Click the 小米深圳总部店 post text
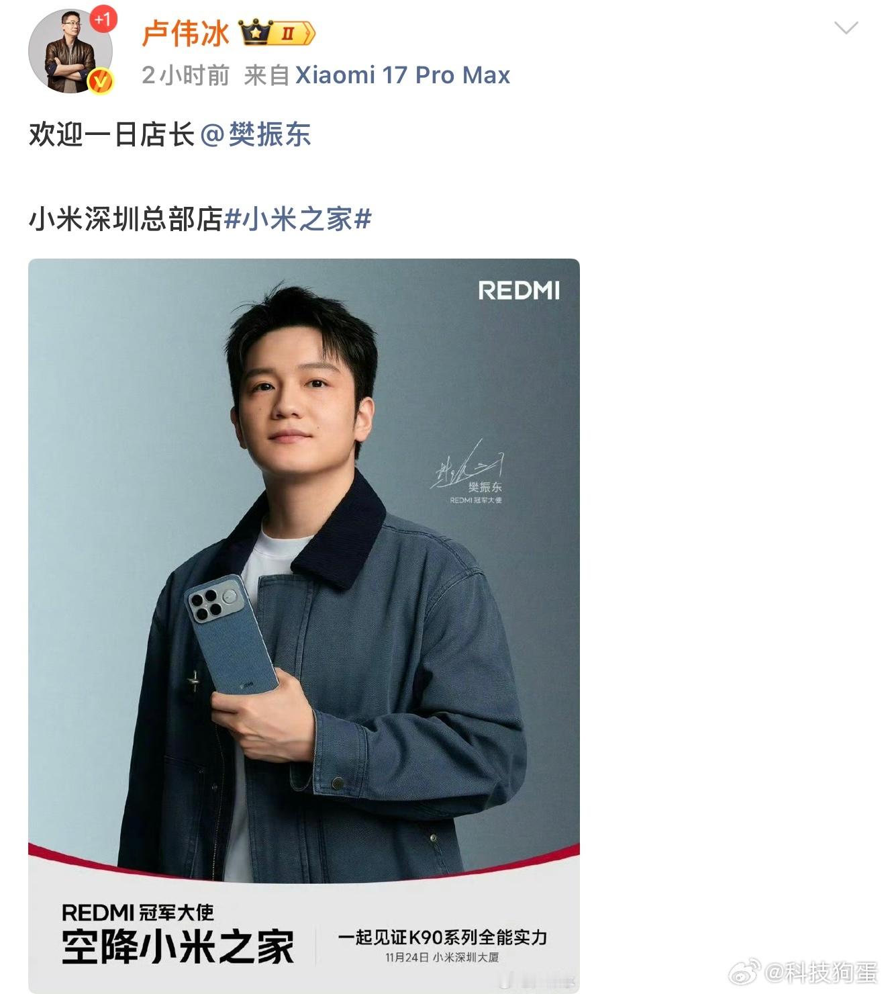The height and width of the screenshot is (994, 886). 125,219
